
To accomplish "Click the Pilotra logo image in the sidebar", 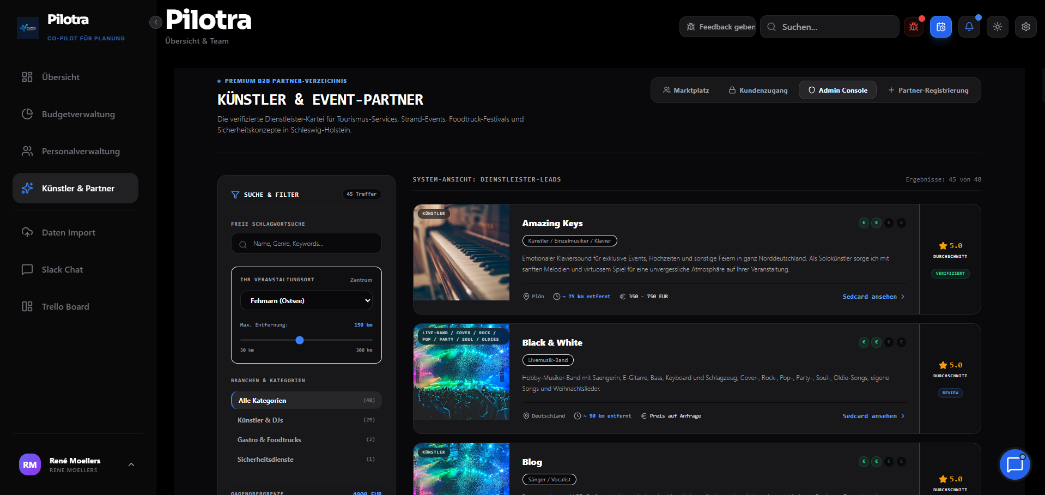I will (28, 28).
